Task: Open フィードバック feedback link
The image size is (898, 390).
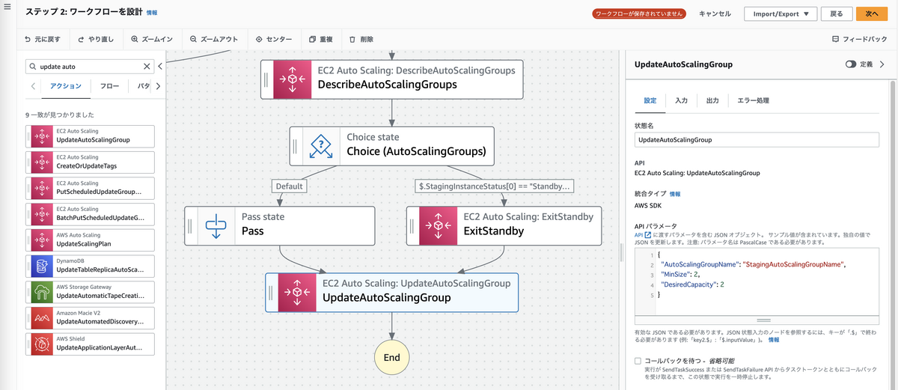Action: pyautogui.click(x=859, y=39)
